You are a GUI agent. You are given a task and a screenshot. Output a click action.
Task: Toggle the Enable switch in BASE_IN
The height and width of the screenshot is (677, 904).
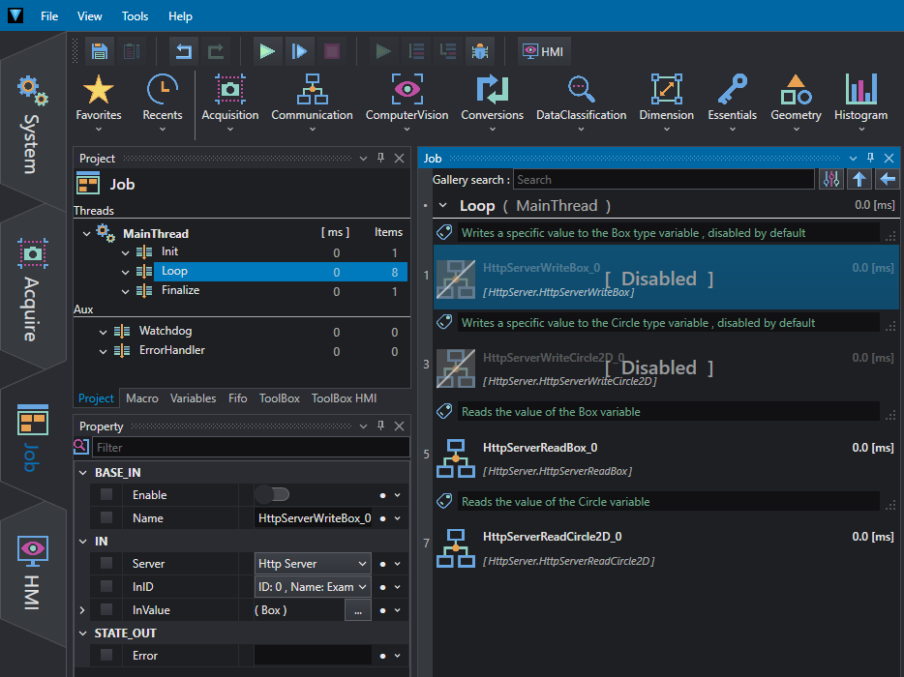pos(273,495)
